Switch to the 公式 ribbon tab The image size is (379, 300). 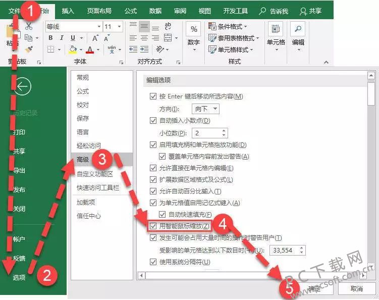(131, 11)
